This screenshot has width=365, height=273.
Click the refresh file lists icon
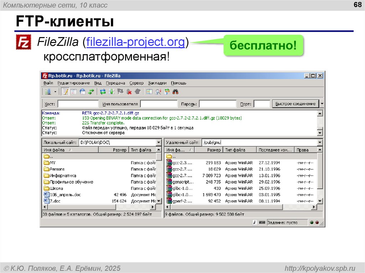coord(103,92)
